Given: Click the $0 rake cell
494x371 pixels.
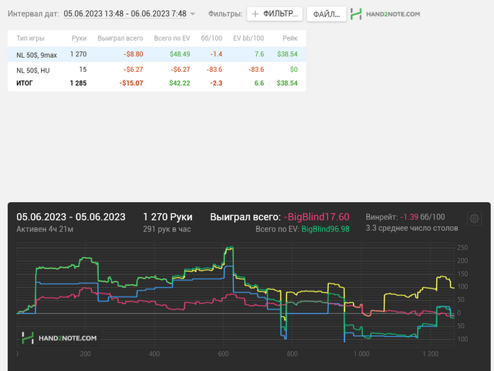Looking at the screenshot, I should [x=294, y=69].
